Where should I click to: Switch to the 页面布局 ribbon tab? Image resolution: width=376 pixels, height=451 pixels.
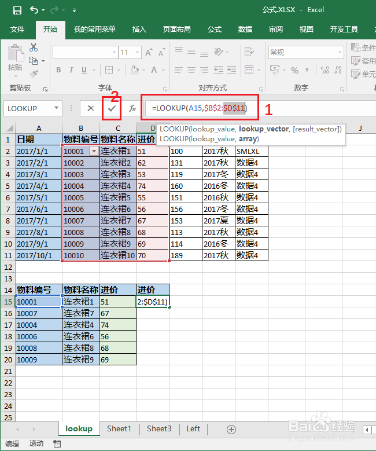point(177,30)
